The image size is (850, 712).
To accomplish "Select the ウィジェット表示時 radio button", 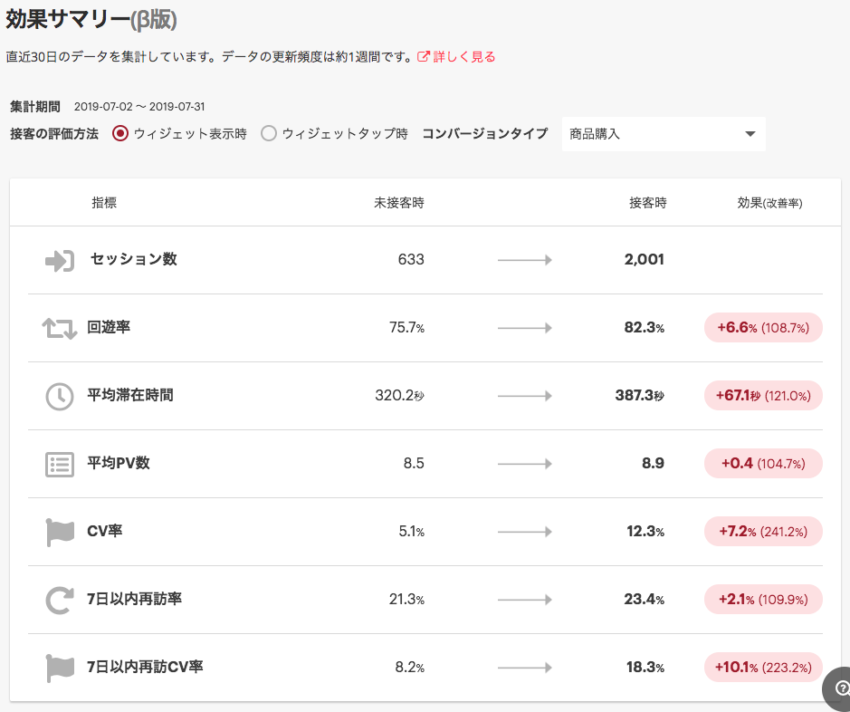I will click(120, 133).
